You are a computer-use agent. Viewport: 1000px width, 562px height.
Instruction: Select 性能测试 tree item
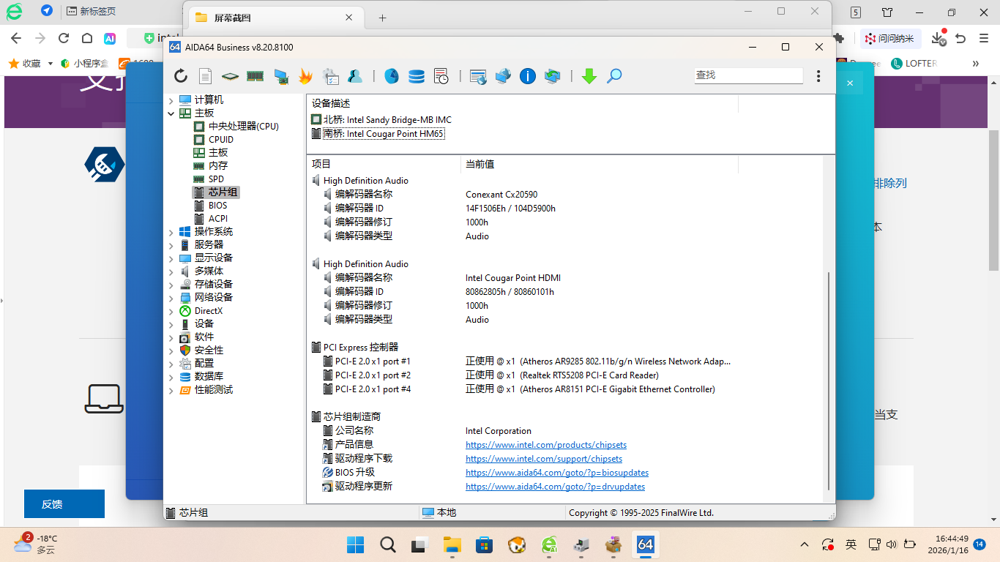pos(213,389)
